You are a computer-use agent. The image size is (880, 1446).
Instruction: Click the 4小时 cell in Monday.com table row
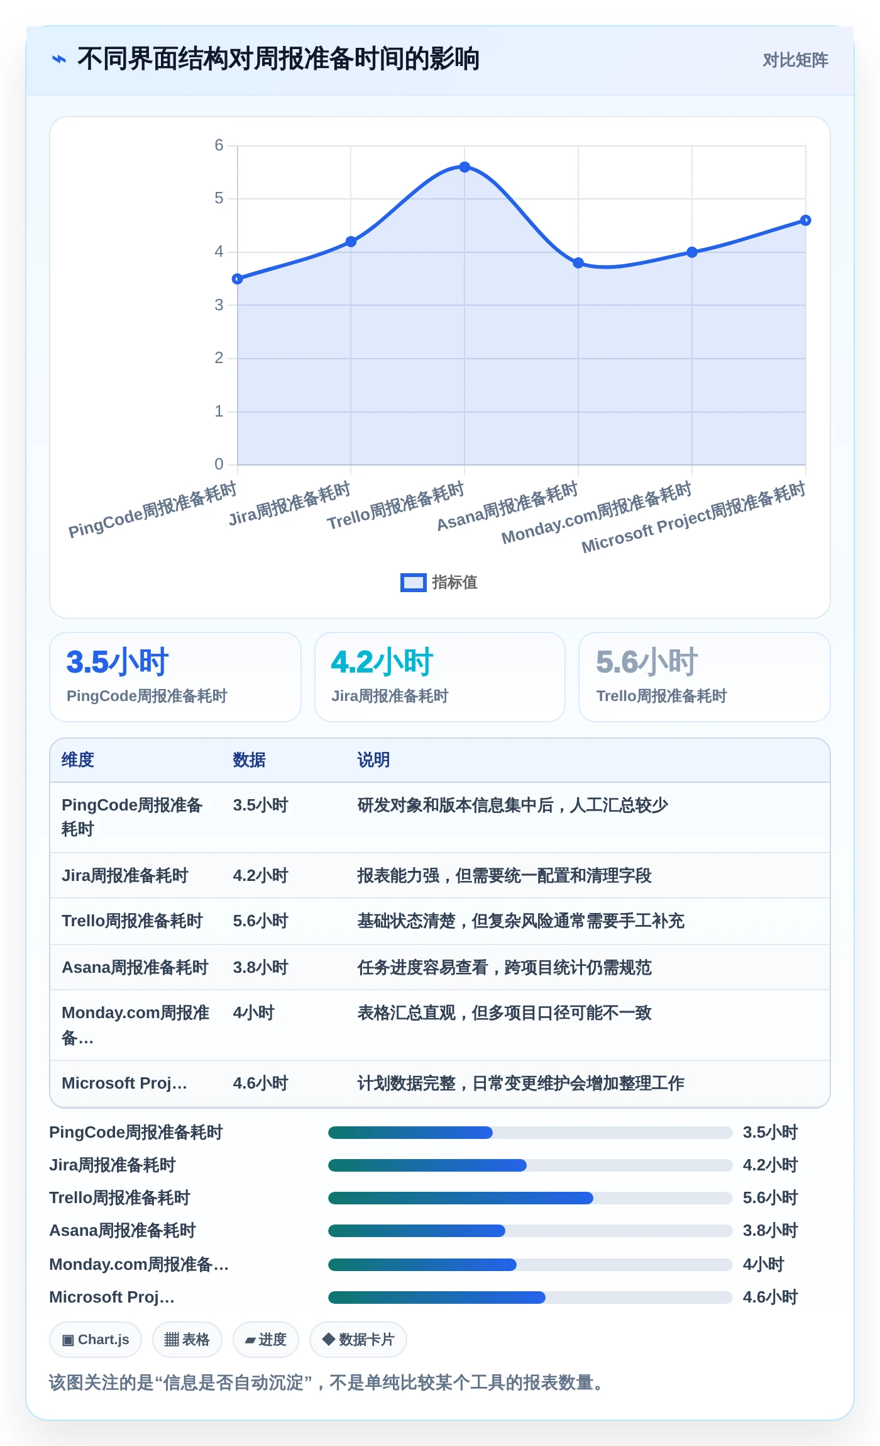pyautogui.click(x=253, y=1013)
